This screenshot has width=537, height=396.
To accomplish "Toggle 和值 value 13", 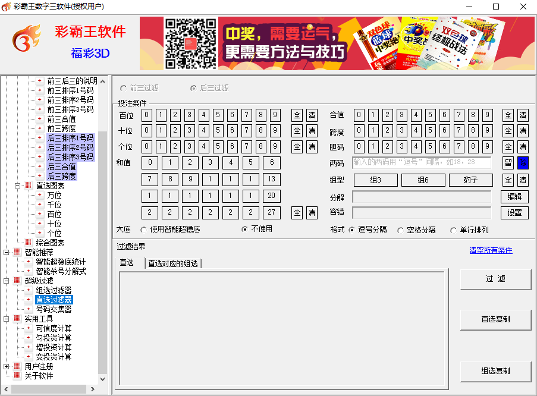I will pyautogui.click(x=272, y=179).
